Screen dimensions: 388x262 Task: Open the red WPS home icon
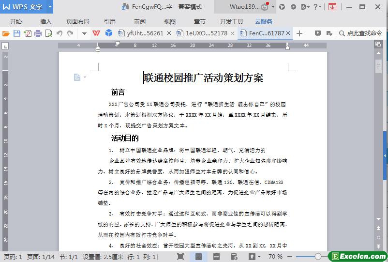[96, 33]
